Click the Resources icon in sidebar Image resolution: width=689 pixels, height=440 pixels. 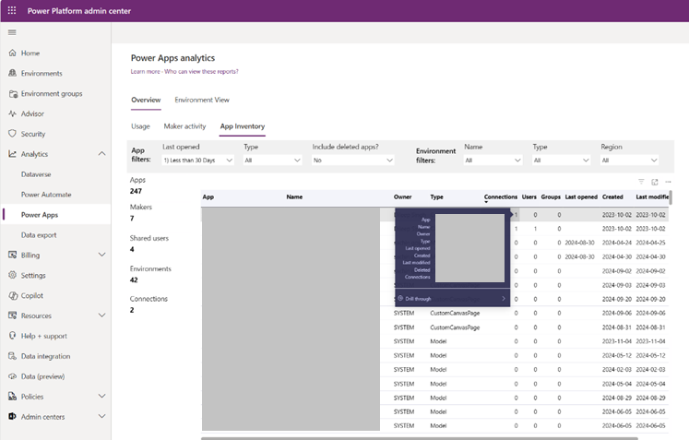12,315
